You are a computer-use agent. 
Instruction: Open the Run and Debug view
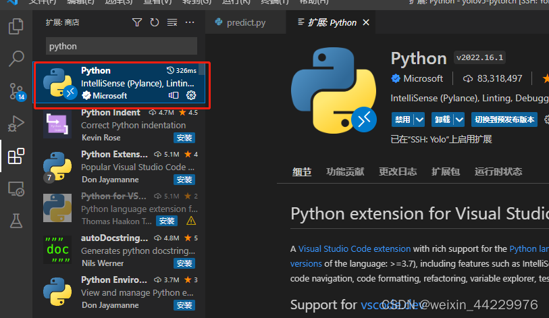click(16, 124)
